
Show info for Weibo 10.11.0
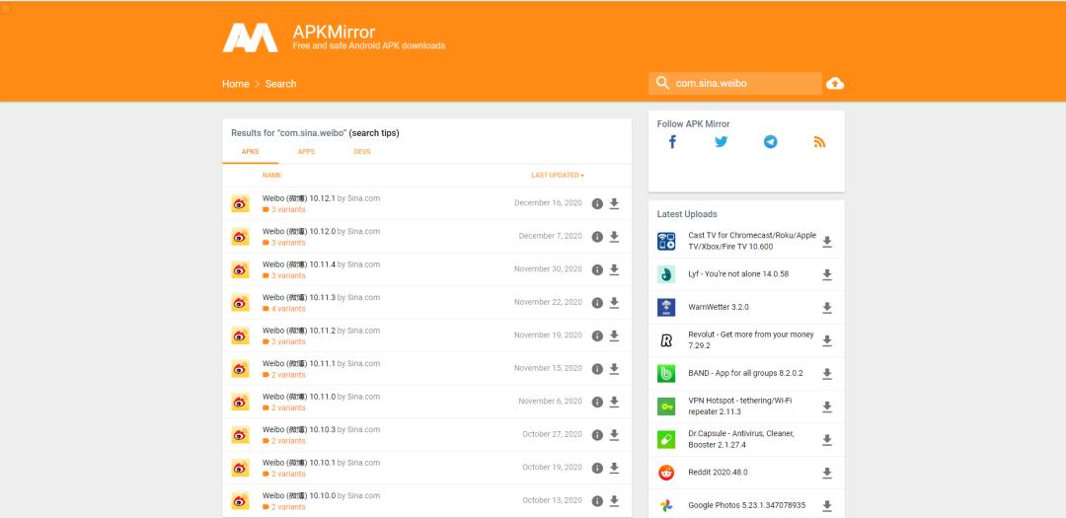coord(597,402)
